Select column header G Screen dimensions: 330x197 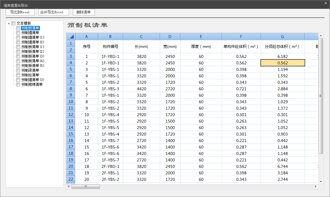click(283, 36)
